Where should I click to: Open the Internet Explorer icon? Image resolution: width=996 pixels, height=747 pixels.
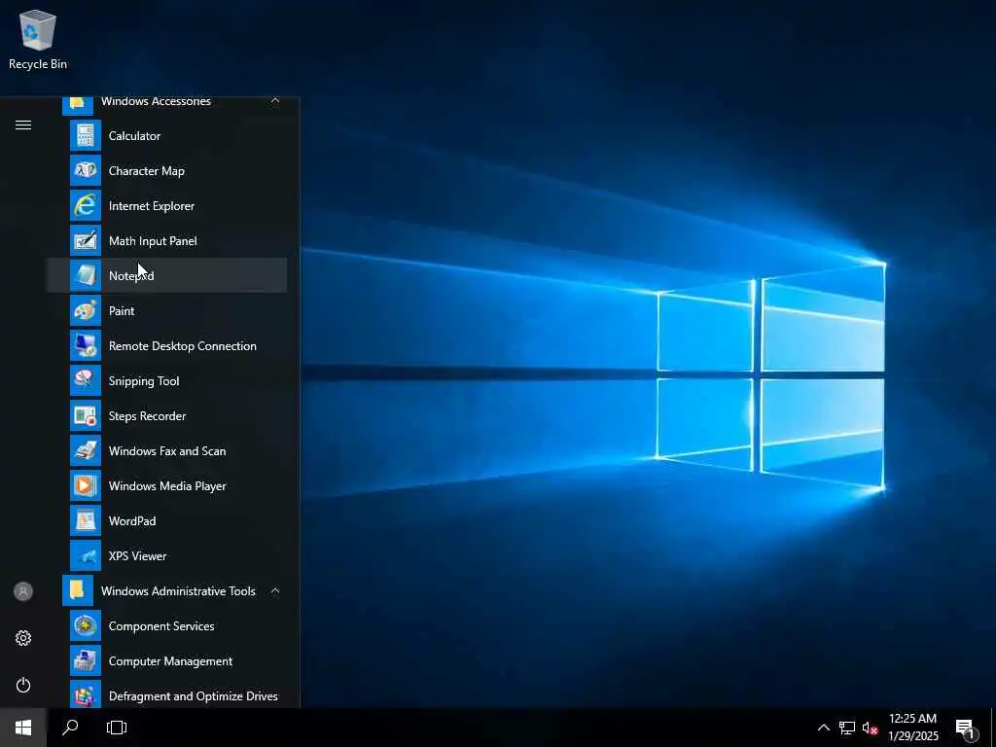pyautogui.click(x=86, y=206)
